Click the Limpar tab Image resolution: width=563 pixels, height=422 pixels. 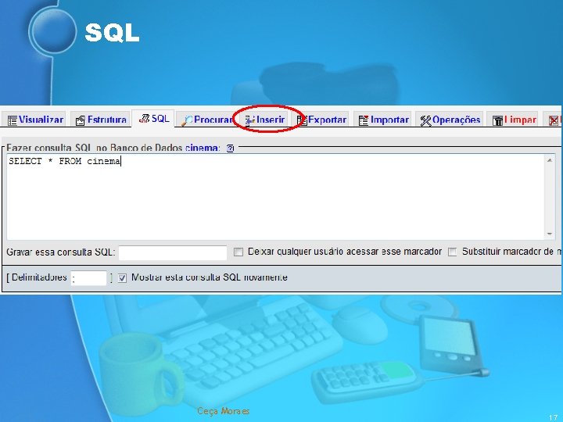515,120
